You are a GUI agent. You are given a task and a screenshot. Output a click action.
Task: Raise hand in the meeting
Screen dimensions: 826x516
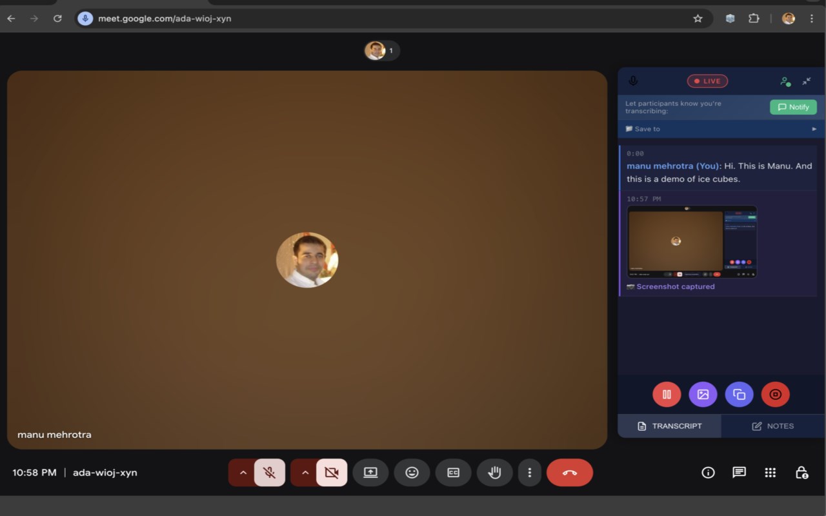pos(494,473)
